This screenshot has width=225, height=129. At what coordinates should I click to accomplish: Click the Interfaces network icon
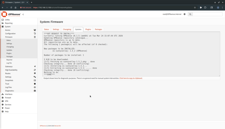click(x=3, y=94)
